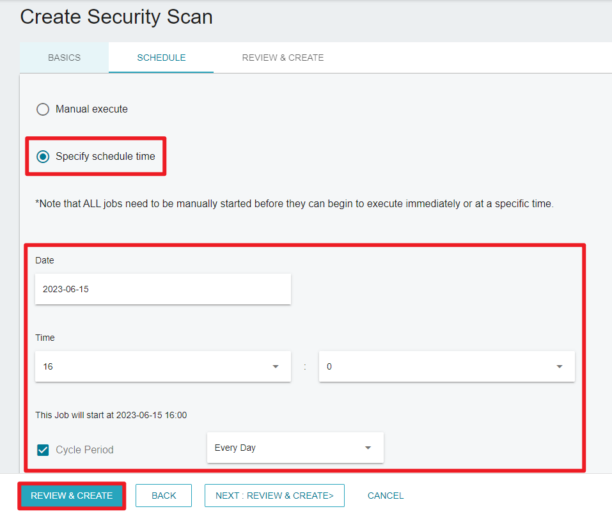
Task: Cancel the security scan creation
Action: (386, 496)
